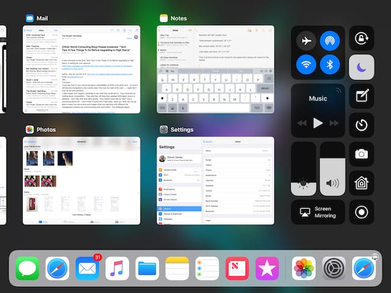Toggle Airplane Mode in Control Center
This screenshot has width=391, height=293.
305,40
